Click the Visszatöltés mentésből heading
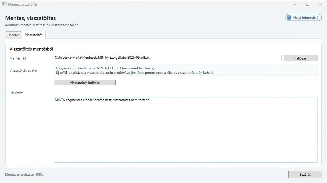327x183 pixels. (31, 49)
